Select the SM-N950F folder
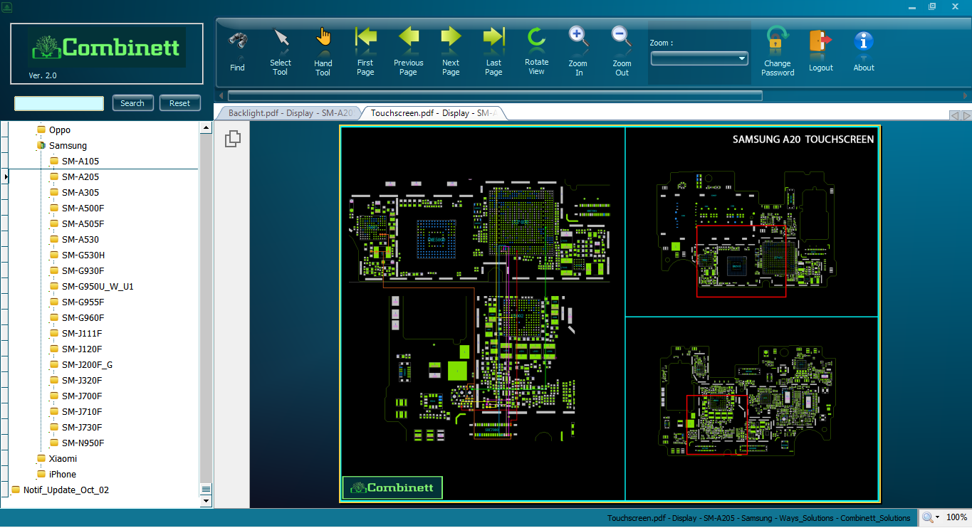972x528 pixels. click(x=83, y=443)
